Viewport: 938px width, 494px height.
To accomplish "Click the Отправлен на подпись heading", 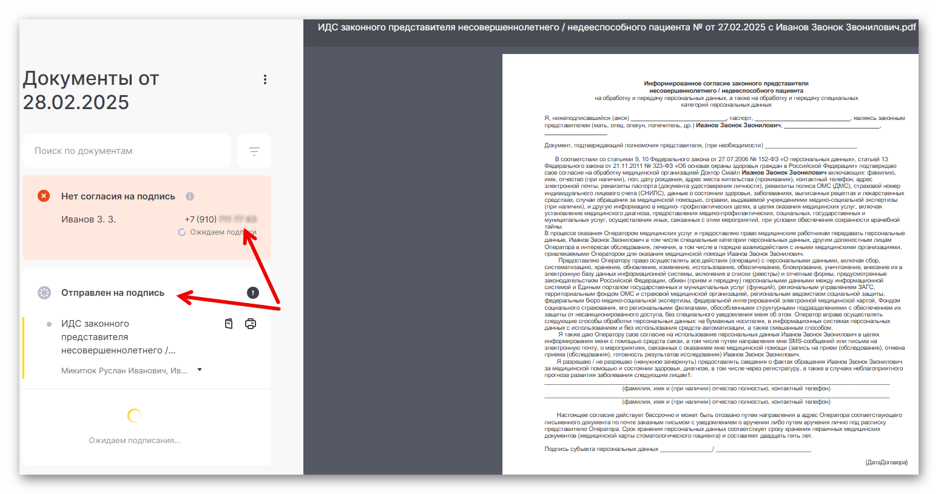I will (x=113, y=293).
